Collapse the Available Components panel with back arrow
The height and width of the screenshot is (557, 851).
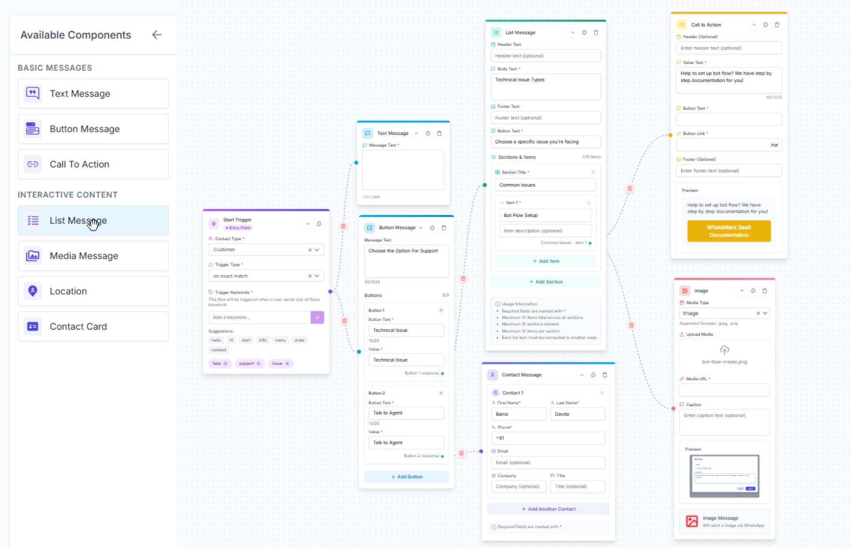(x=157, y=34)
